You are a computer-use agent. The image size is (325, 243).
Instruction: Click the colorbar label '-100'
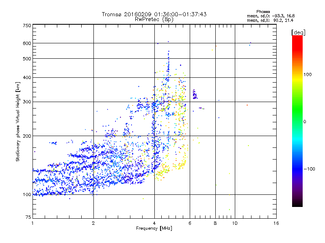(x=309, y=169)
